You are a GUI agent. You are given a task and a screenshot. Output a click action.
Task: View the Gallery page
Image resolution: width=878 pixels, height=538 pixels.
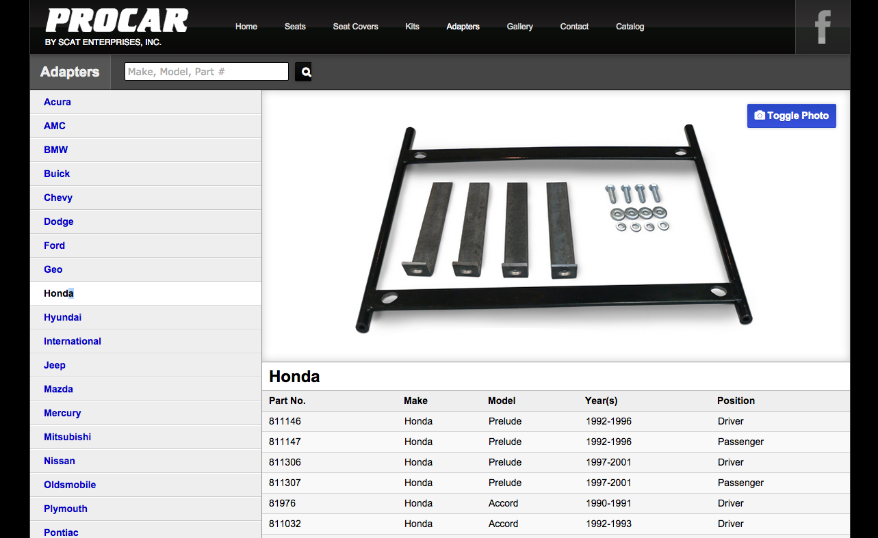click(x=520, y=27)
